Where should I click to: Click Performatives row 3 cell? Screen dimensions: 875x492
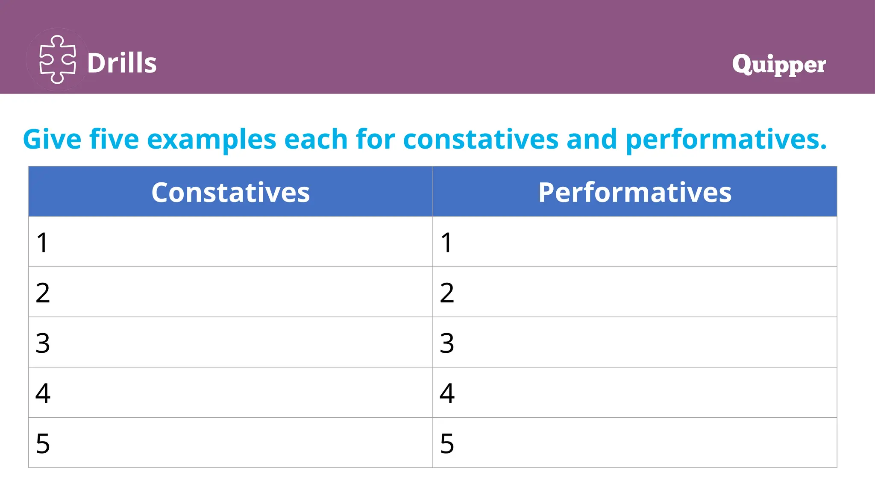pos(634,343)
